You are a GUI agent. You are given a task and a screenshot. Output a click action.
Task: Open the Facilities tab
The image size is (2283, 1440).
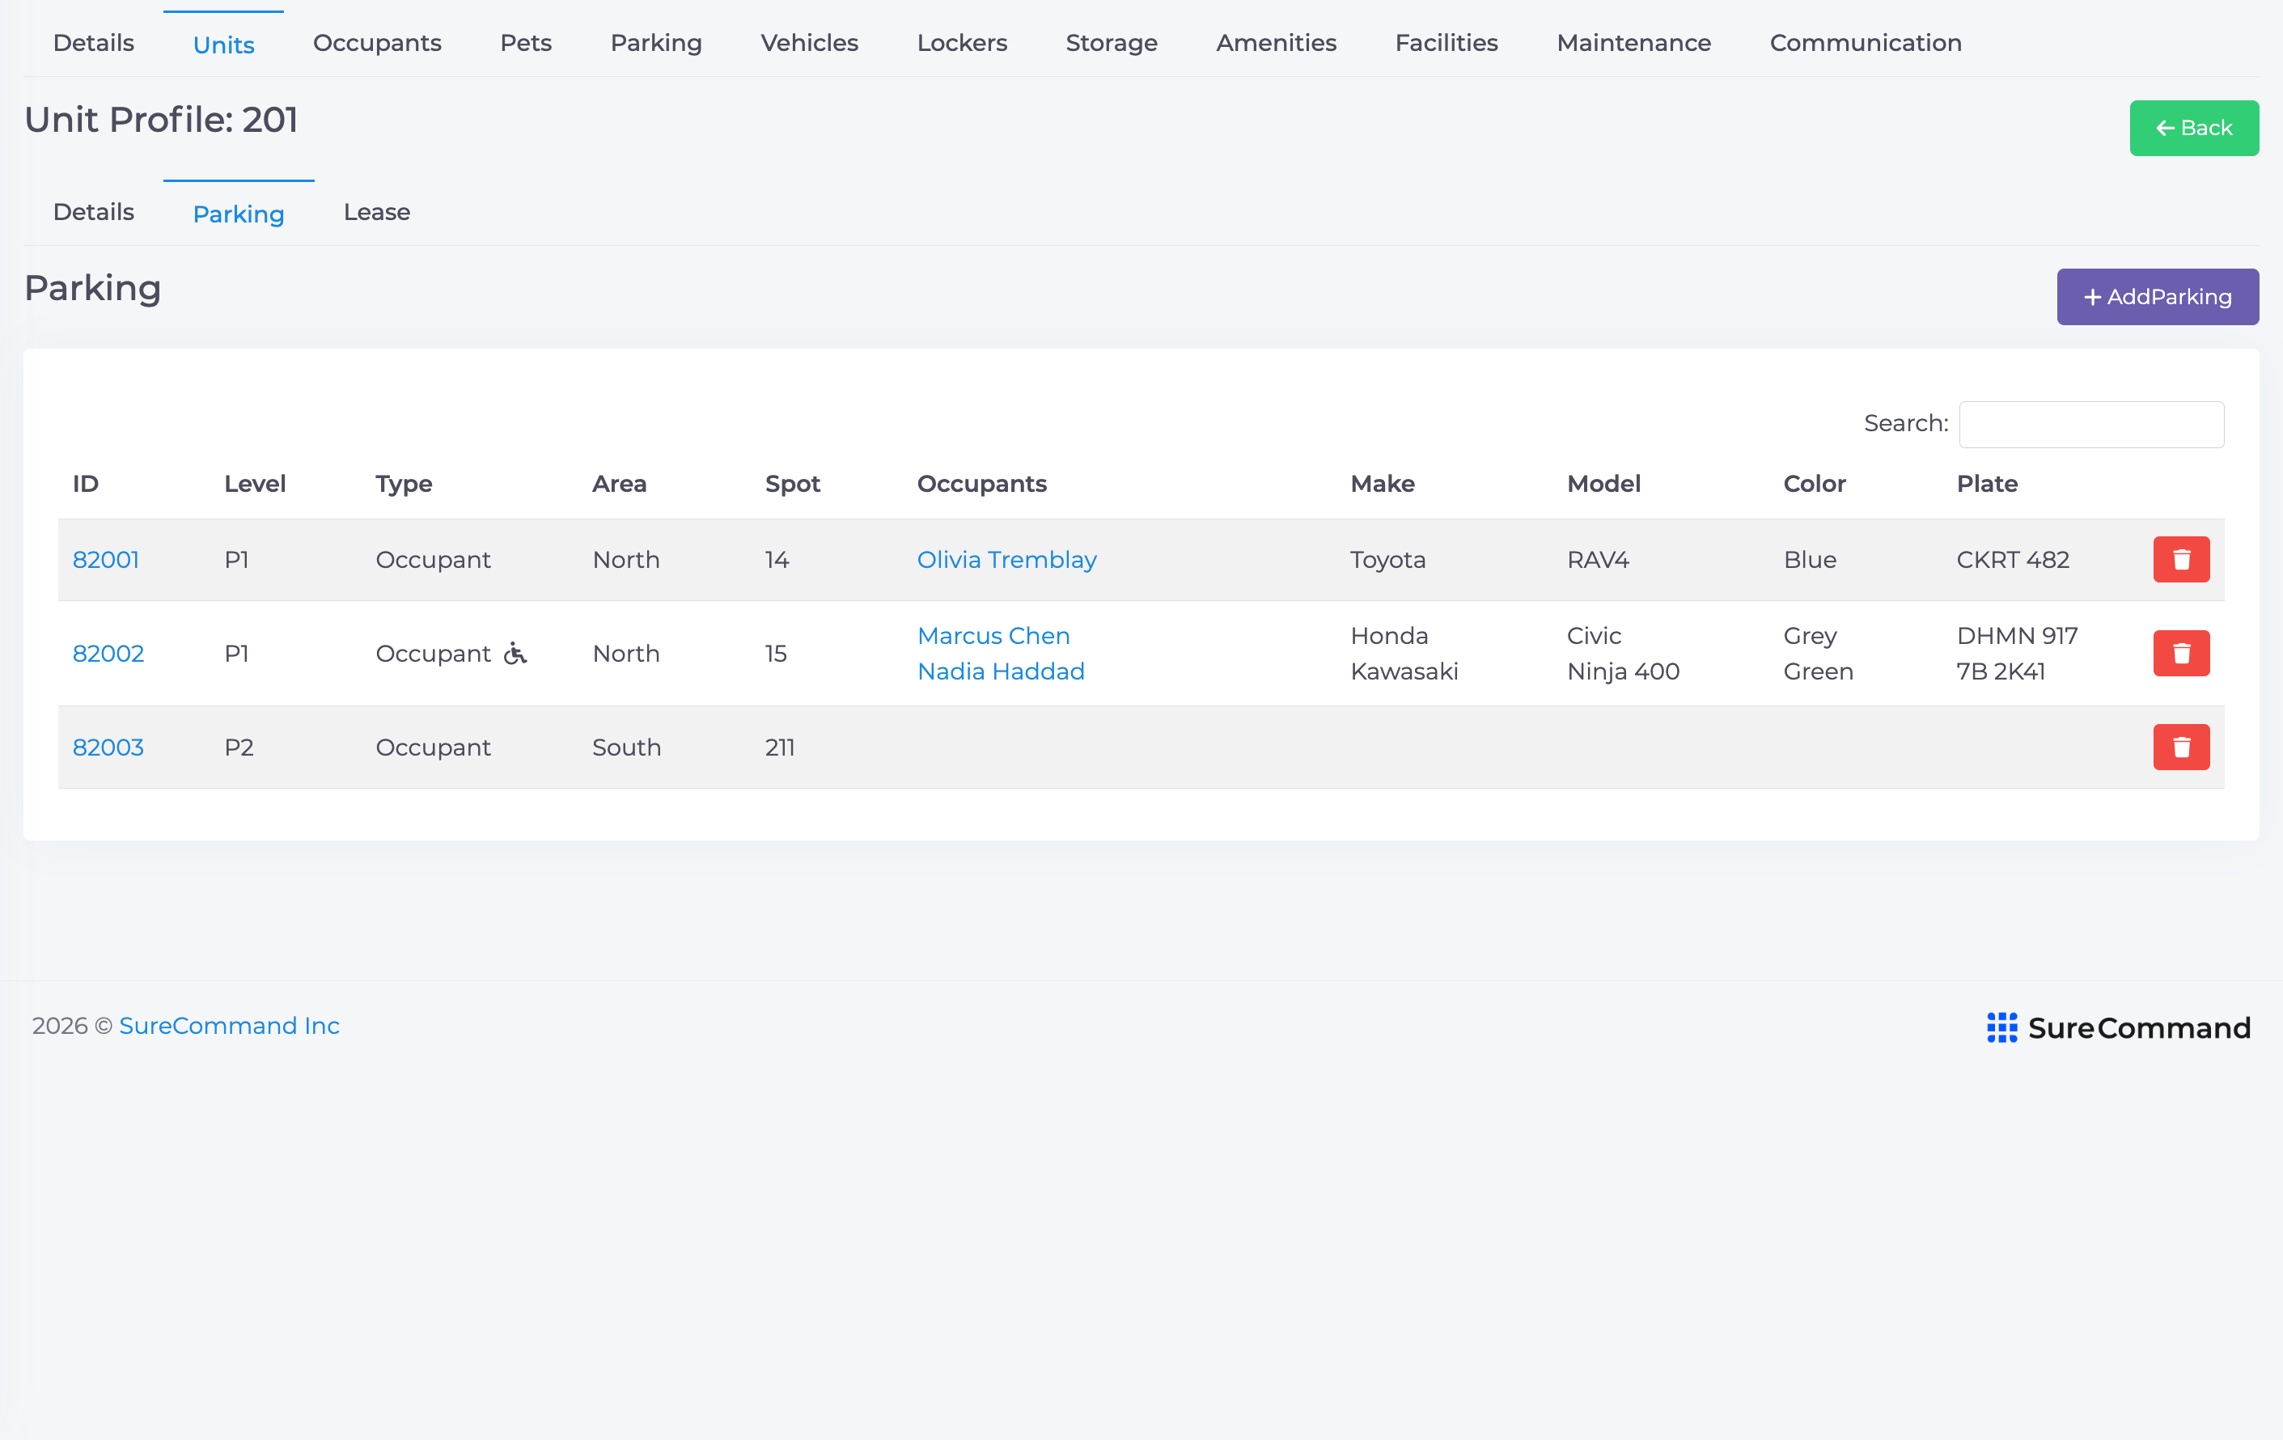pyautogui.click(x=1446, y=44)
